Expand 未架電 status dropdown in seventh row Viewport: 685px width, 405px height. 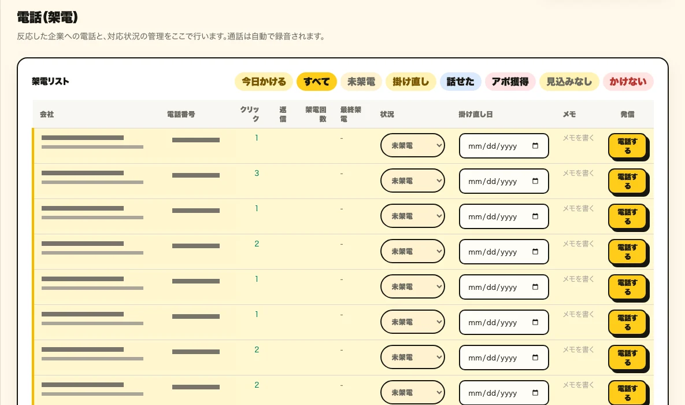point(413,357)
